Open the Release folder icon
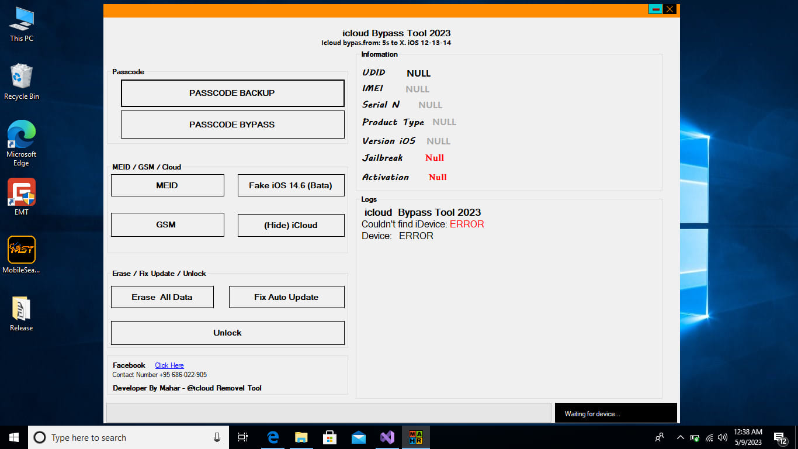This screenshot has width=798, height=449. tap(22, 313)
